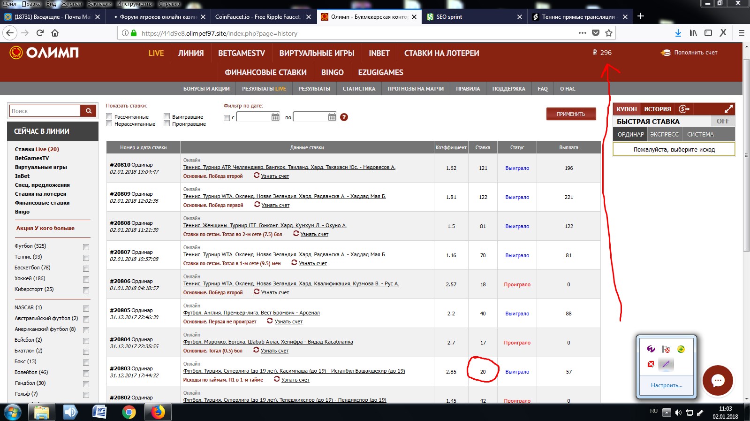This screenshot has height=421, width=750.
Task: Refresh score icon for bet #20809
Action: click(x=257, y=205)
